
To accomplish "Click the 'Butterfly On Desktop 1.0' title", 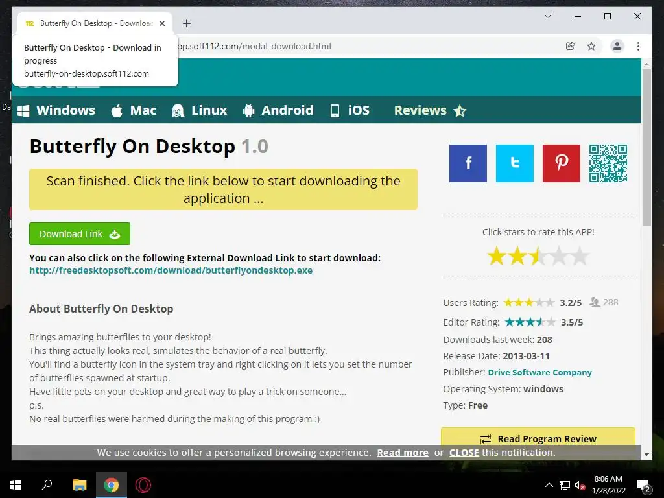I will coord(148,147).
